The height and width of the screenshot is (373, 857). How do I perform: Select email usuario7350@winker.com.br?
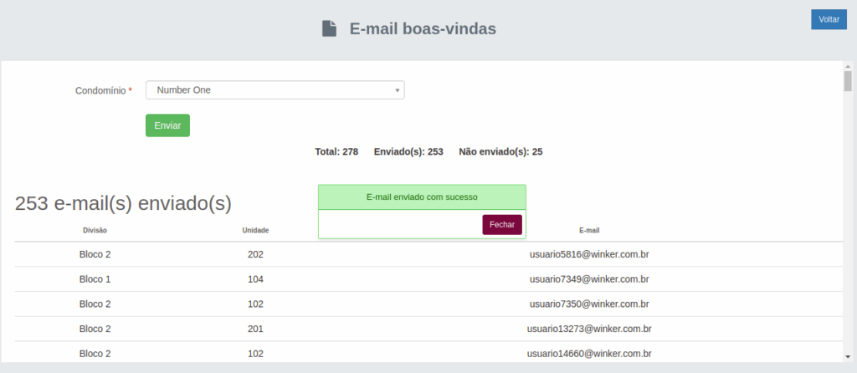point(589,304)
